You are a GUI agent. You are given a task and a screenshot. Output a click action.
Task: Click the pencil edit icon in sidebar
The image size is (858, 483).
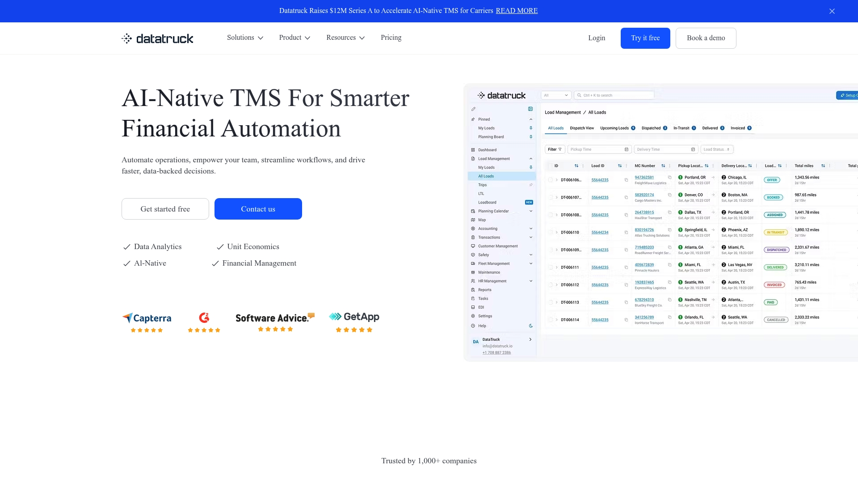pyautogui.click(x=473, y=109)
